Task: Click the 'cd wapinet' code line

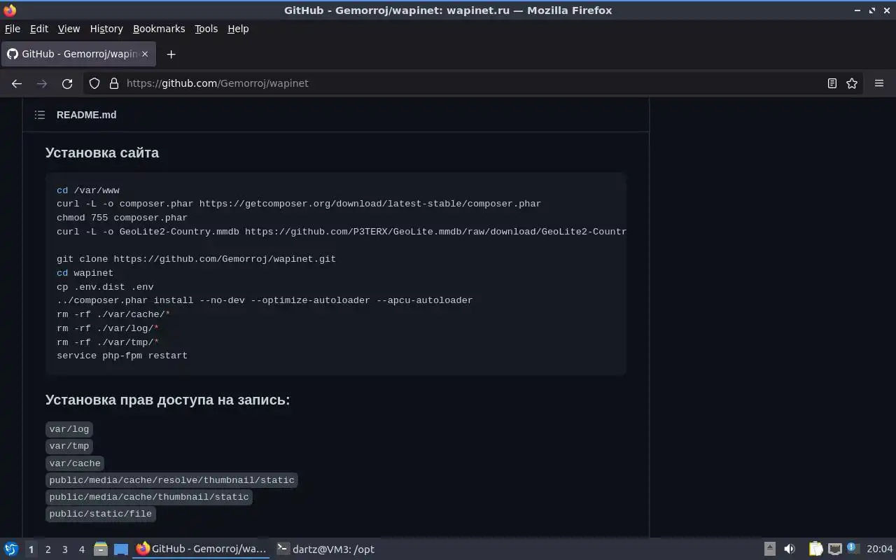Action: tap(85, 273)
